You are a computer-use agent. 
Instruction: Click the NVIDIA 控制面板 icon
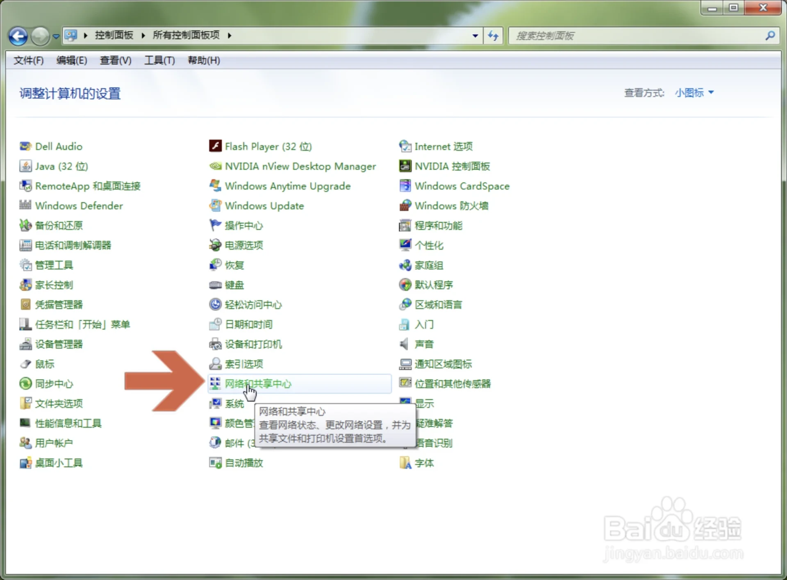pyautogui.click(x=405, y=166)
